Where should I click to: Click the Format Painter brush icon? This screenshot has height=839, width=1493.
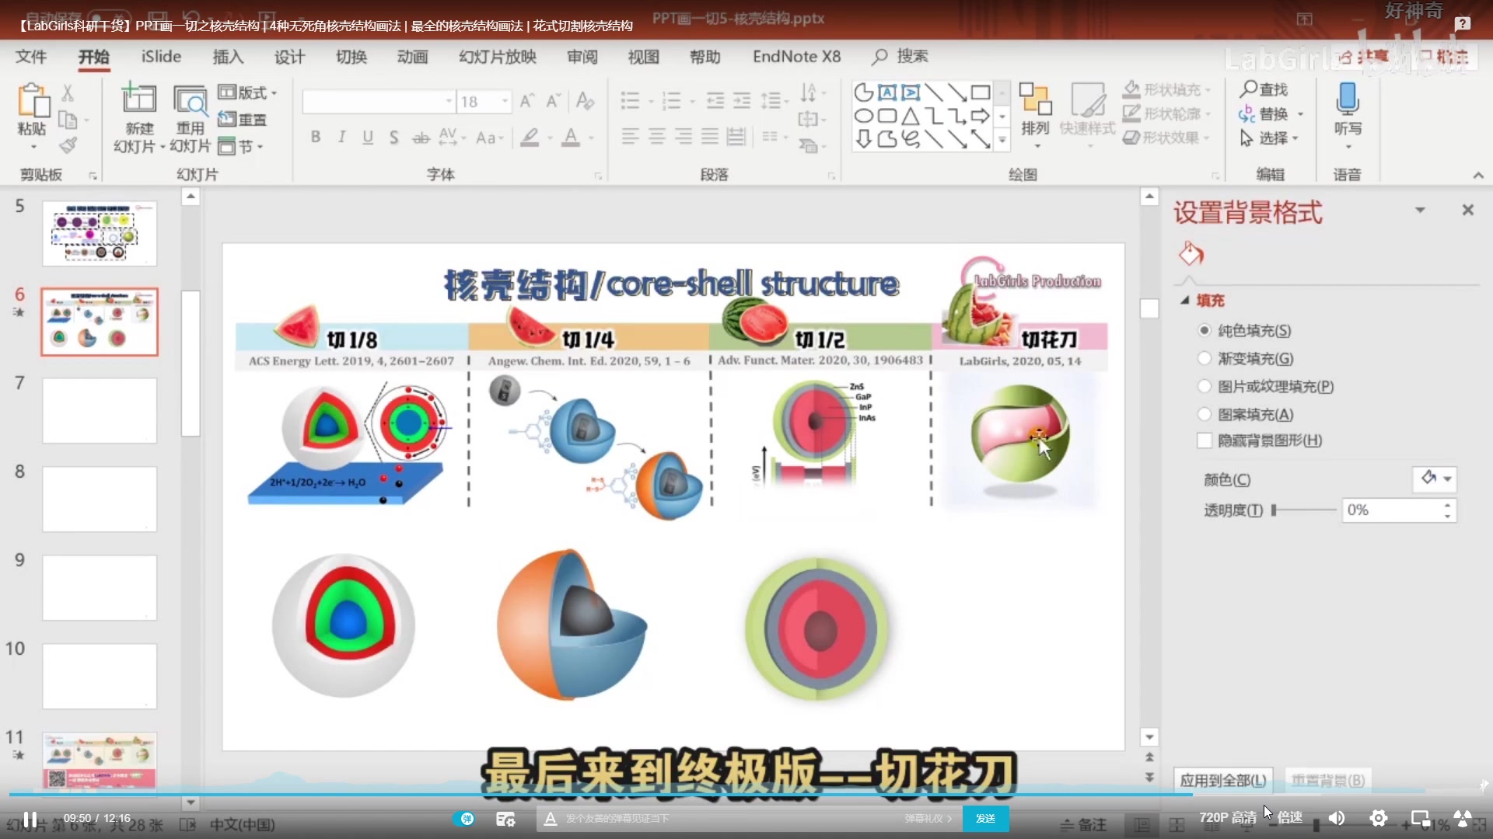coord(68,144)
